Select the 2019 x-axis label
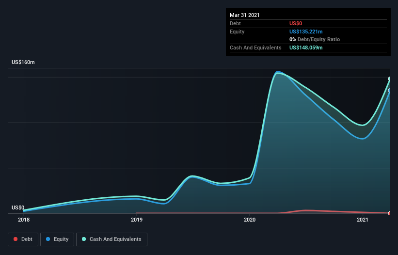The height and width of the screenshot is (255, 398). [137, 220]
